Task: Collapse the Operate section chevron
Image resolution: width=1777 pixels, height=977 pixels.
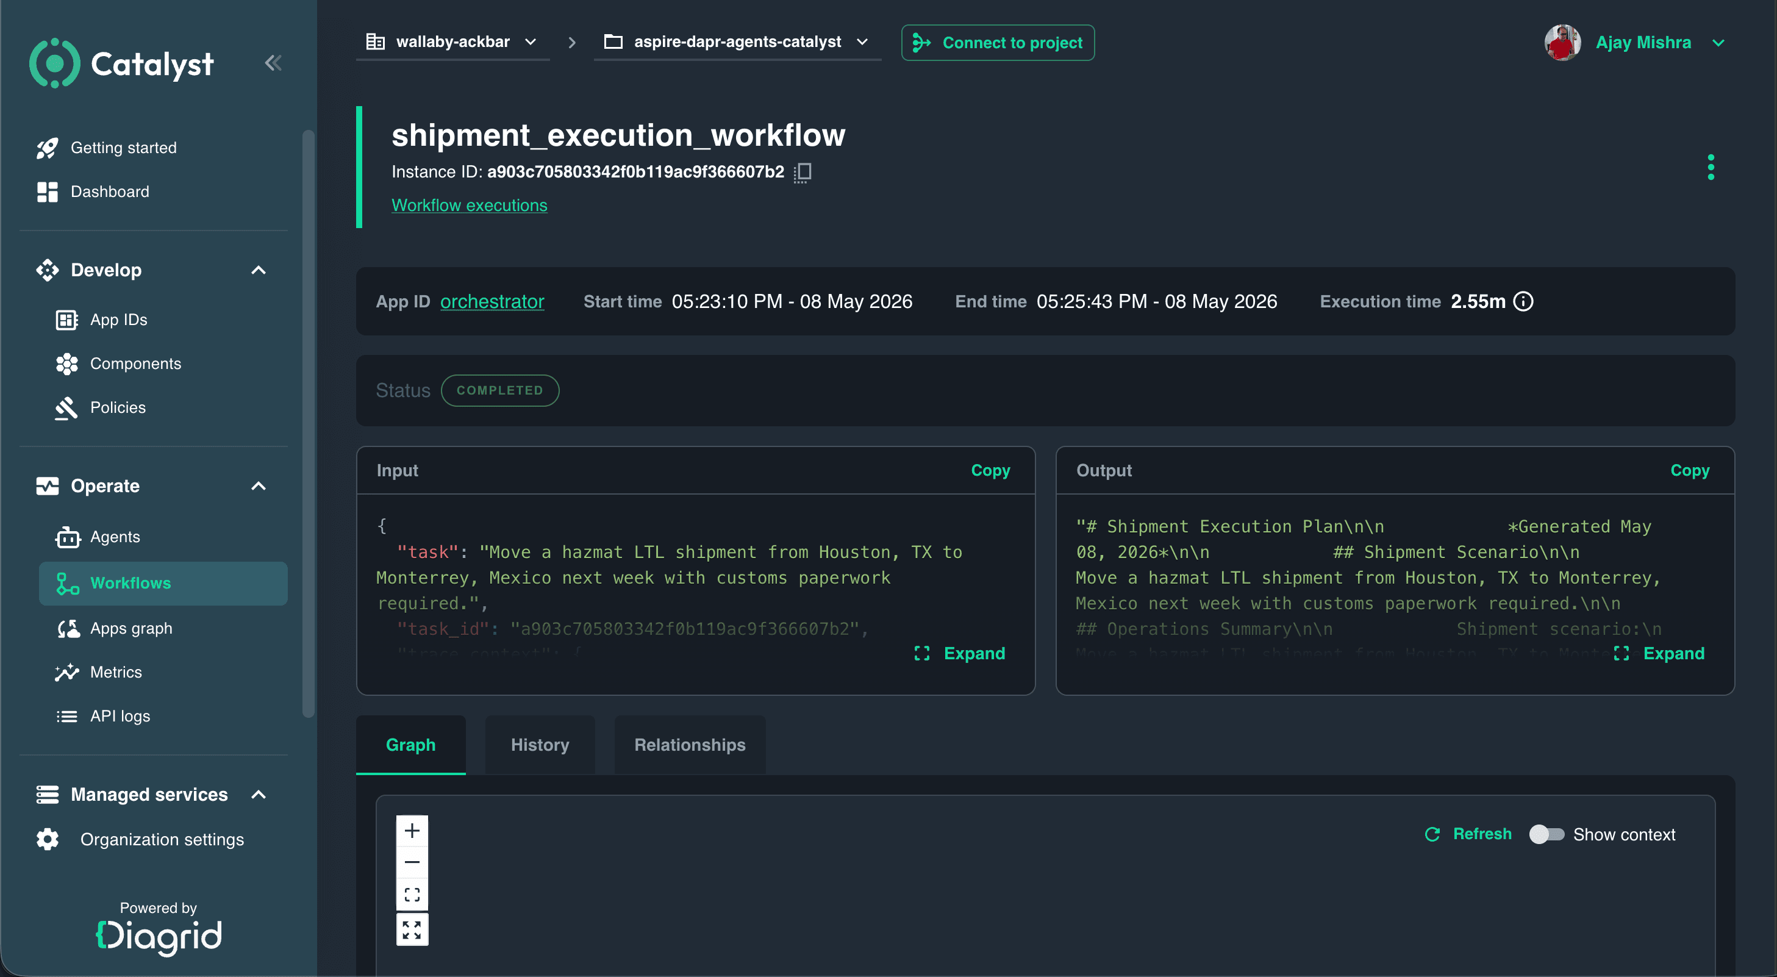Action: [x=259, y=485]
